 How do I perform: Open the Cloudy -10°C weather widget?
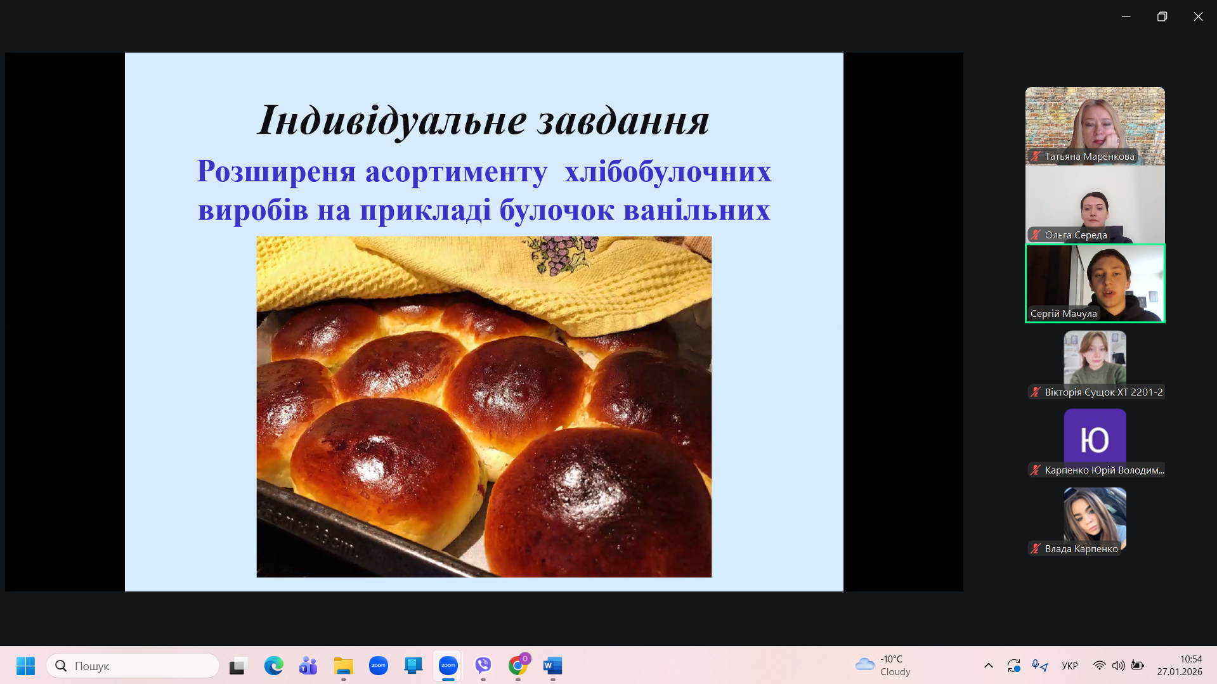pos(883,666)
